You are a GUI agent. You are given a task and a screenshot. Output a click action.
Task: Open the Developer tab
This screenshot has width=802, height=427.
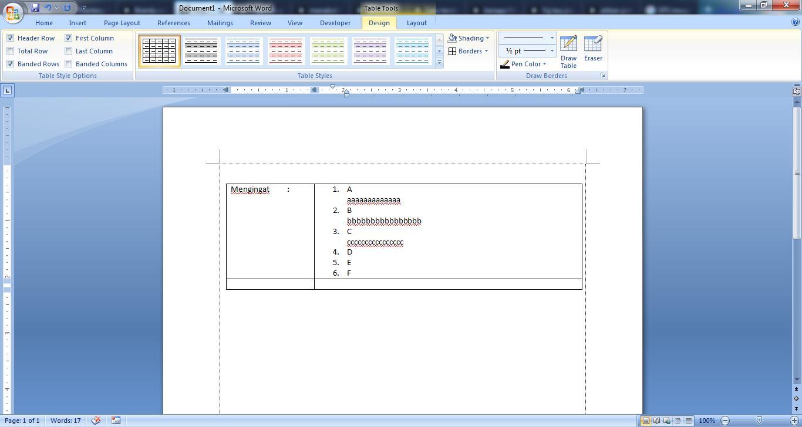point(335,23)
